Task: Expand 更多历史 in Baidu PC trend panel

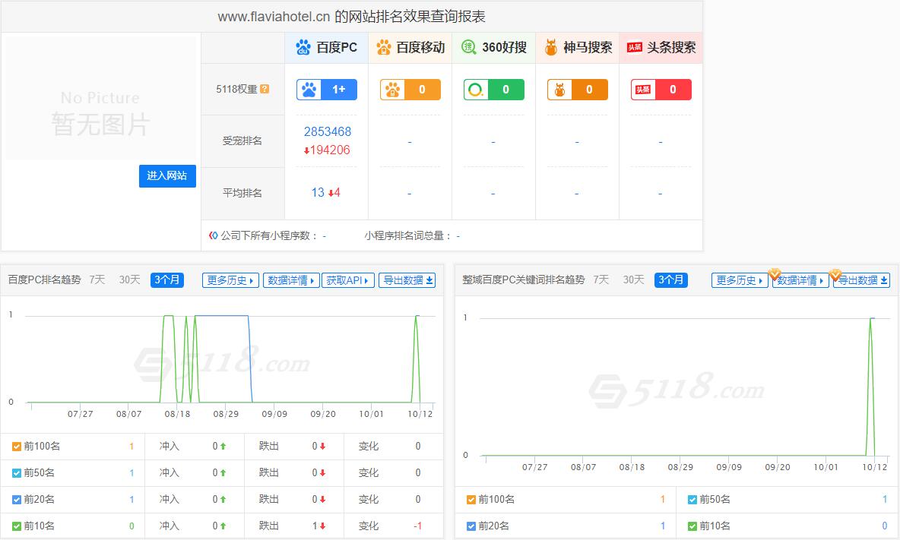Action: tap(231, 280)
